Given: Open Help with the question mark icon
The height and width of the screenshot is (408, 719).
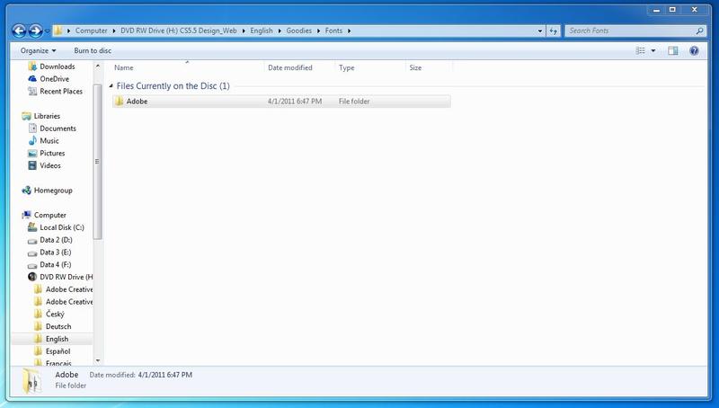Looking at the screenshot, I should [x=694, y=50].
